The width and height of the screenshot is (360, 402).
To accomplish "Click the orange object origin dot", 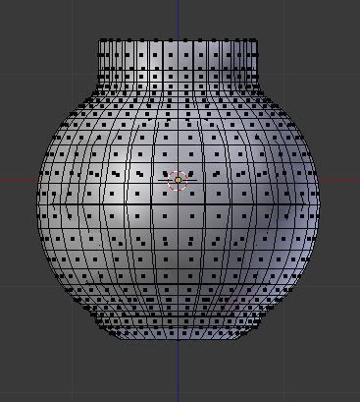I will (x=178, y=180).
